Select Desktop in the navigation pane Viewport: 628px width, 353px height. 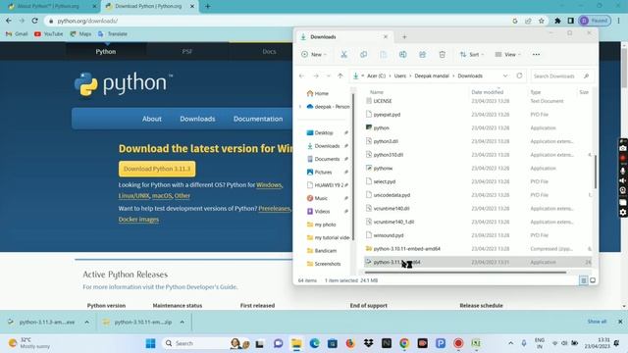click(x=324, y=132)
